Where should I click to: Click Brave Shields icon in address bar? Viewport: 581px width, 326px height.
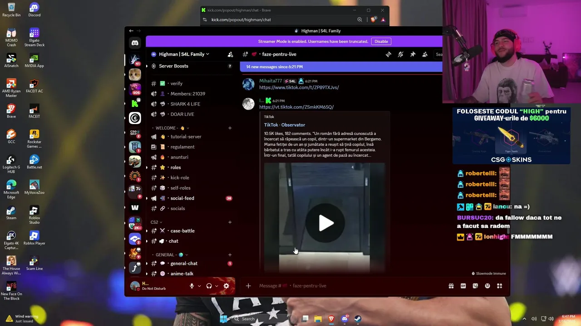coord(374,19)
